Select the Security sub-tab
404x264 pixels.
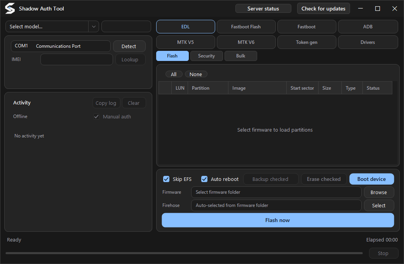click(206, 56)
